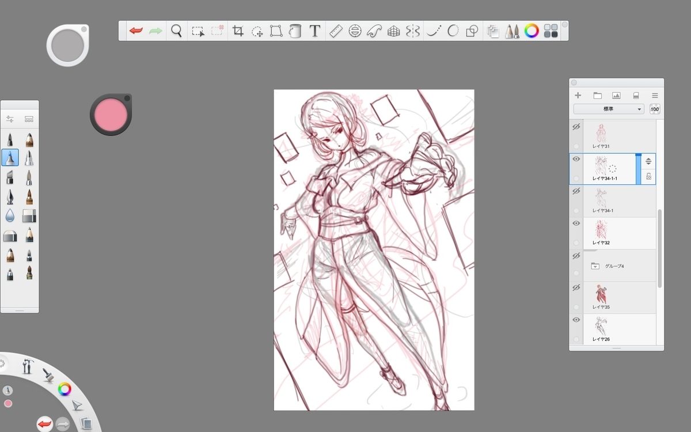Hide the レイヤ34-1-1 layer
The width and height of the screenshot is (691, 432).
[x=576, y=160]
